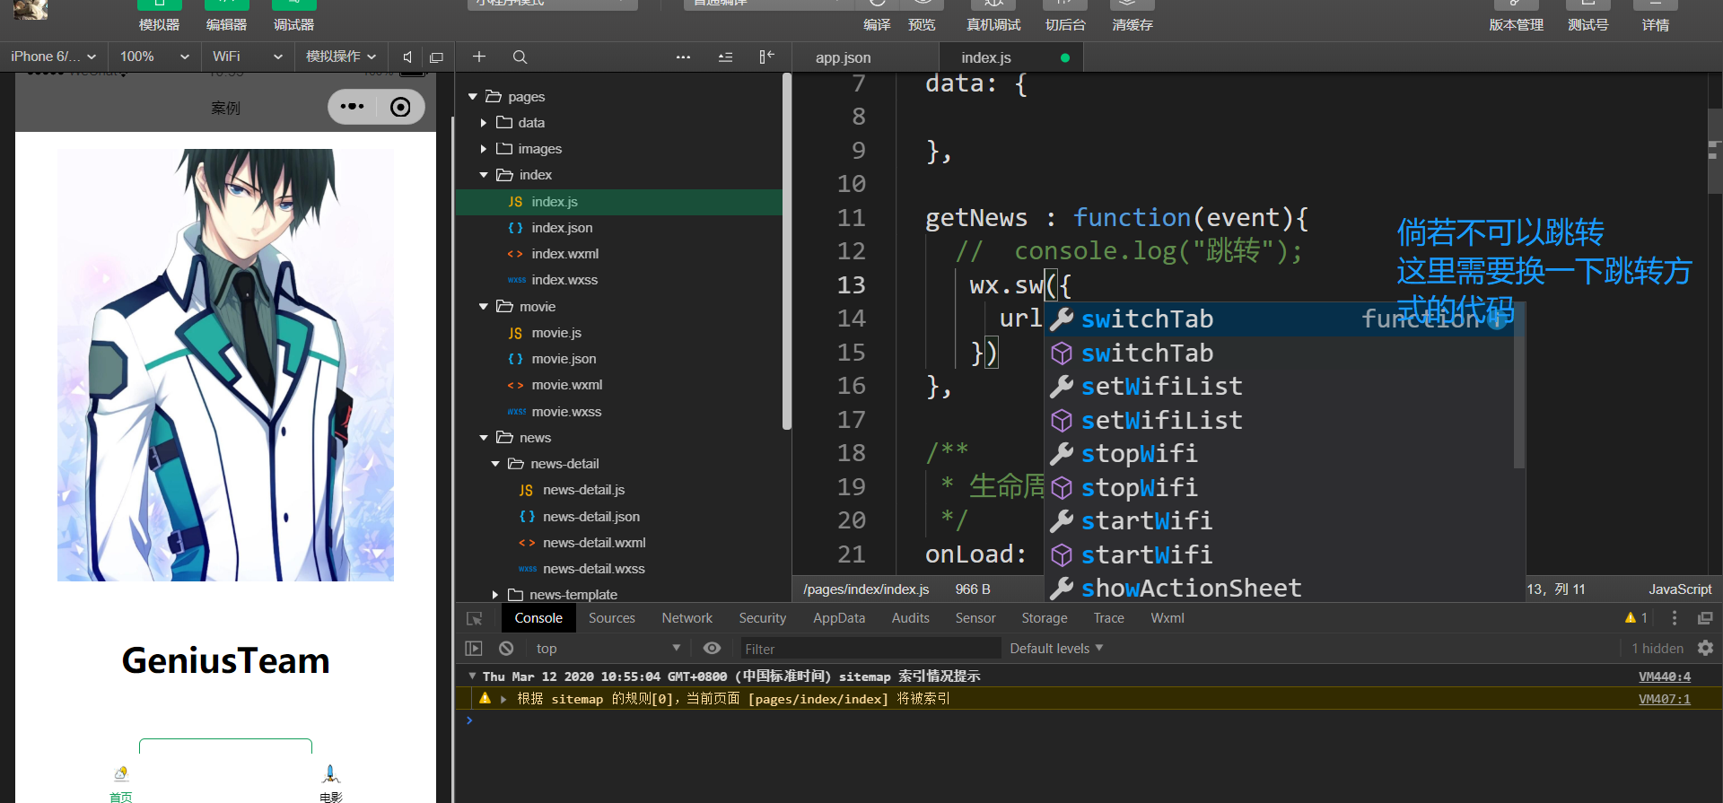Open the WiFi network dropdown
Viewport: 1723px width, 803px height.
pos(248,57)
